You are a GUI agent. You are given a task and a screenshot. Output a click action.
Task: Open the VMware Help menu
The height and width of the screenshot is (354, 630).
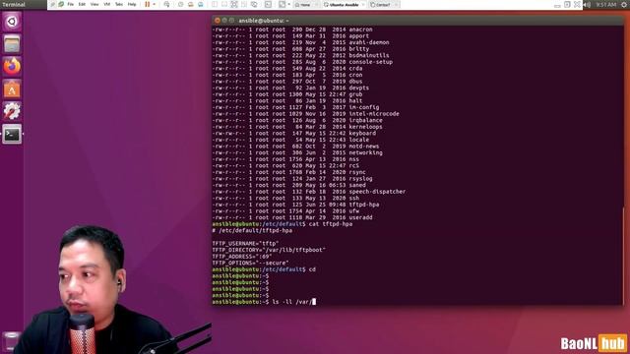pyautogui.click(x=132, y=4)
